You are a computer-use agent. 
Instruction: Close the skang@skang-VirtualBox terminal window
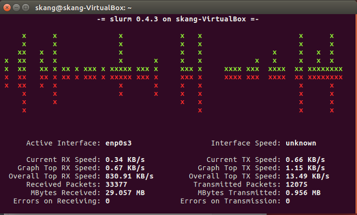tap(7, 8)
